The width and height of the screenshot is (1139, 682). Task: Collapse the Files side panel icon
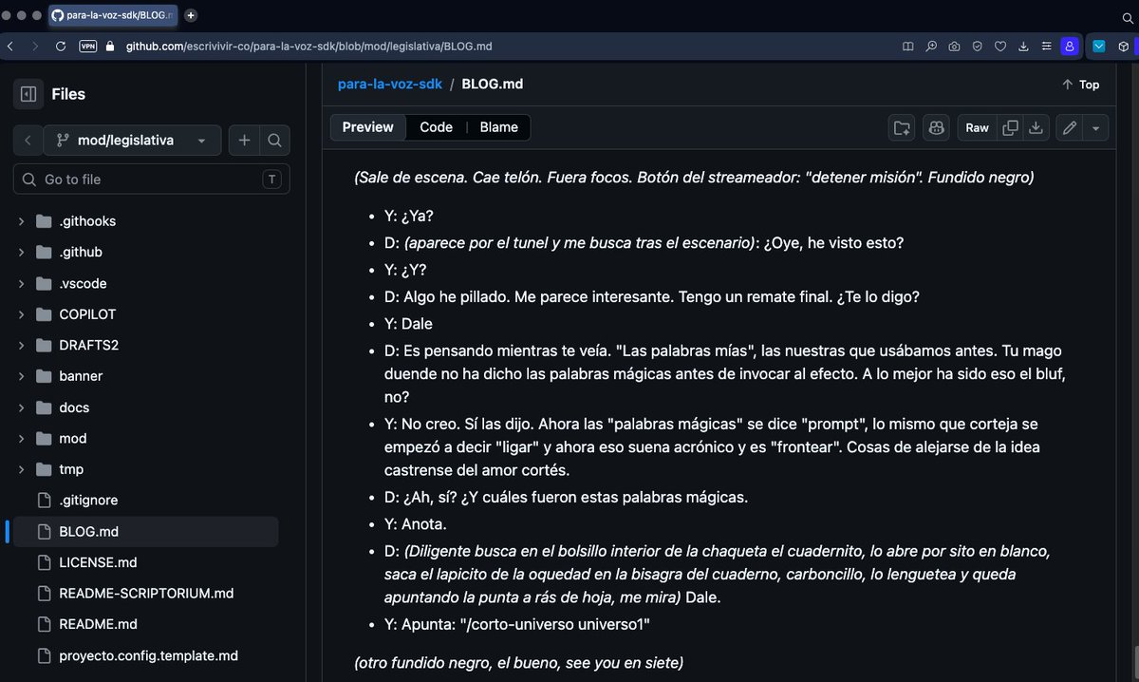click(x=28, y=94)
